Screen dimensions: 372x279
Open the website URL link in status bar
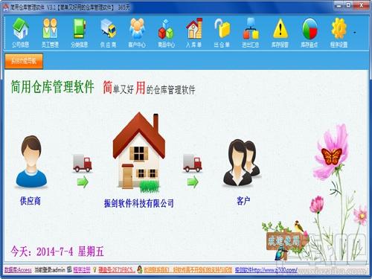point(266,269)
